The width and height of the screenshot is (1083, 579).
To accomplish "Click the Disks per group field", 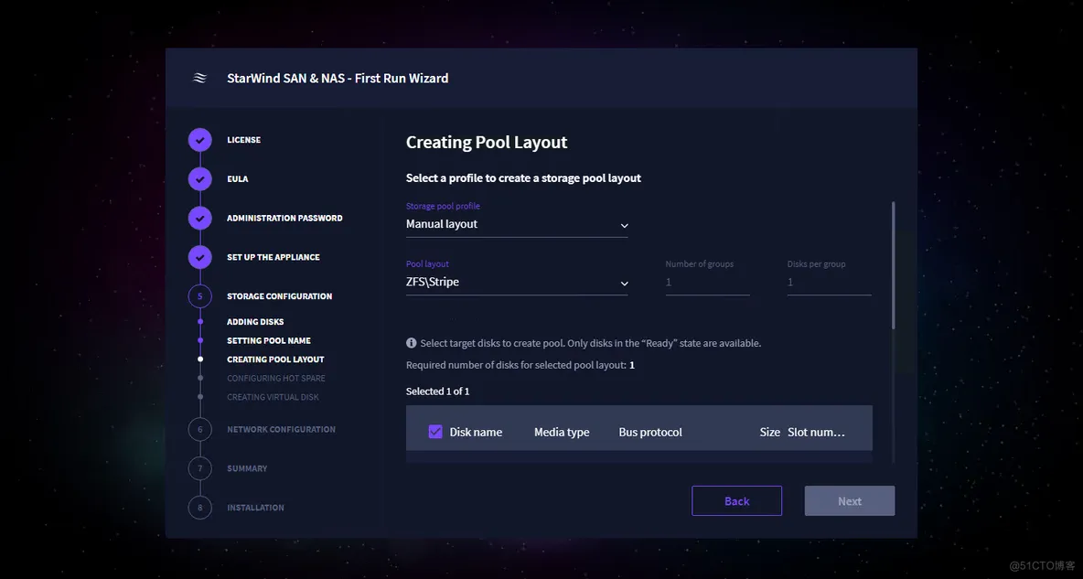I will [x=829, y=282].
